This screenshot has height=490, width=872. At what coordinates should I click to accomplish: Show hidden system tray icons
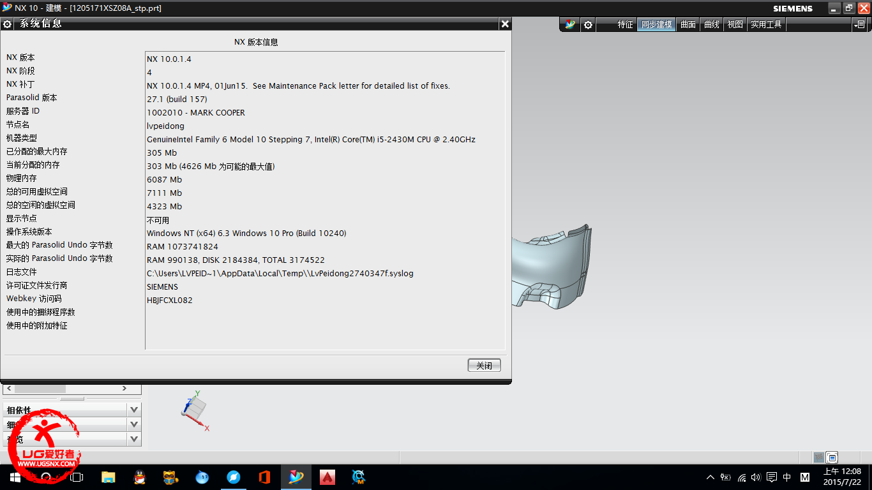coord(710,477)
